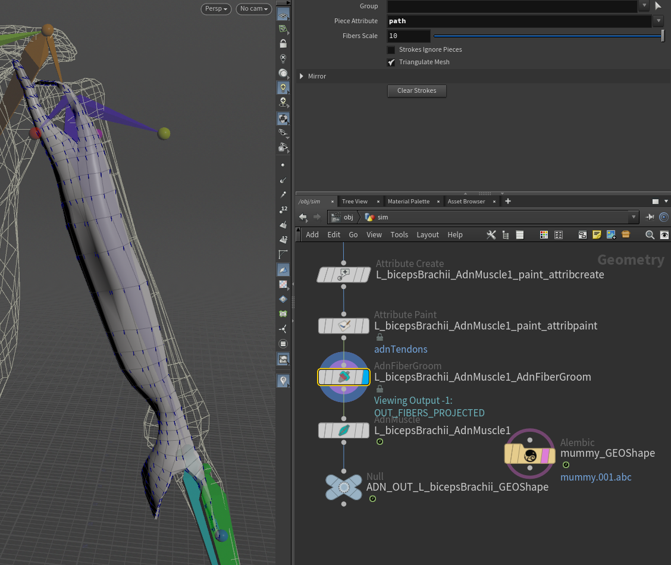Switch to the Material Palette tab
This screenshot has height=565, width=671.
(408, 202)
